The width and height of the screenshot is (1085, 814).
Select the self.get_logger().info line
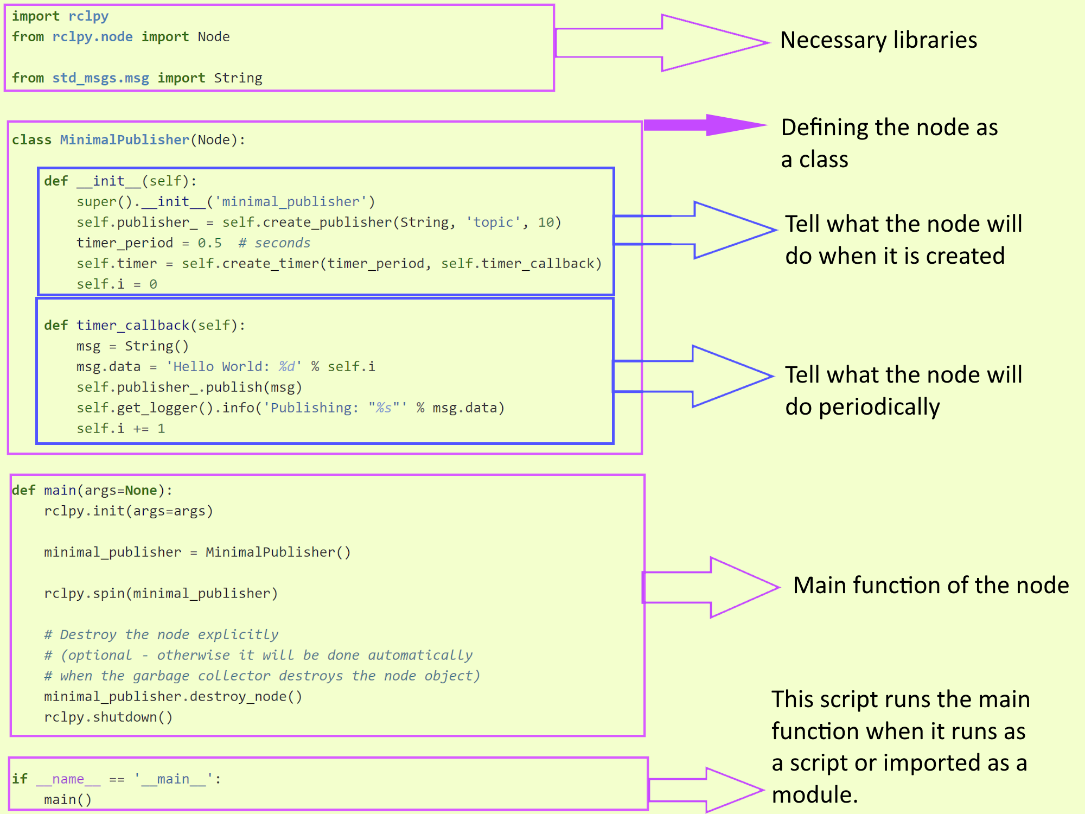[x=291, y=408]
